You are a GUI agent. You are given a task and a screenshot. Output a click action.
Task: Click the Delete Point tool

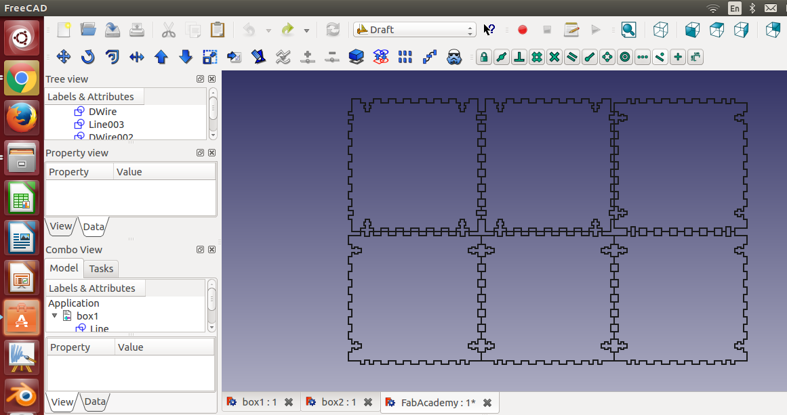coord(331,57)
